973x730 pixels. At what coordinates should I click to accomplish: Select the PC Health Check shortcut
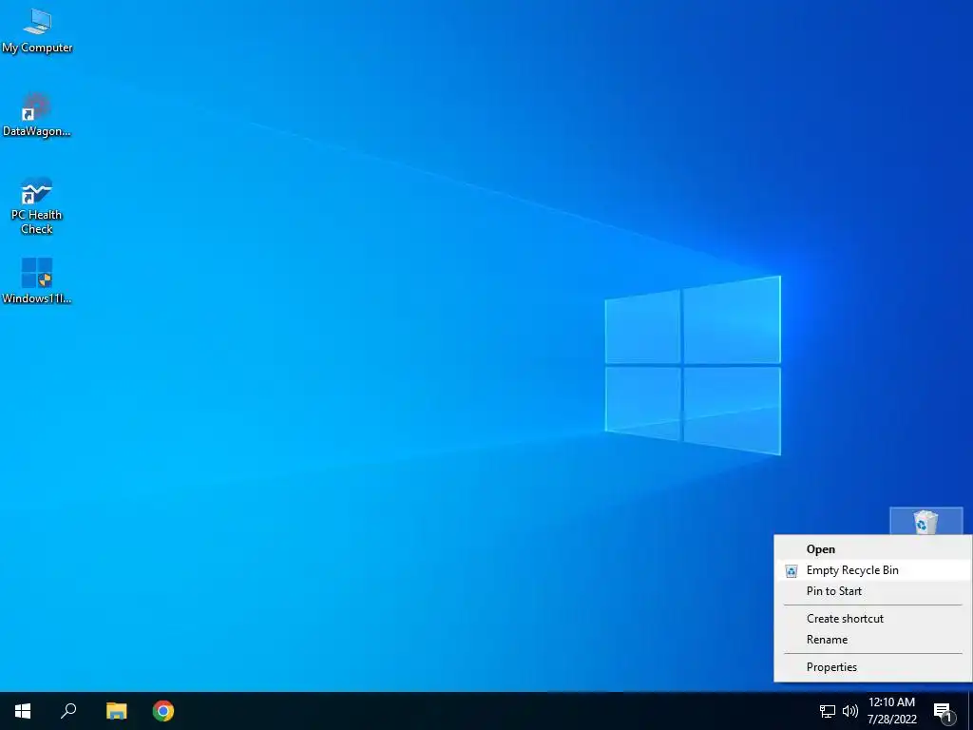37,206
